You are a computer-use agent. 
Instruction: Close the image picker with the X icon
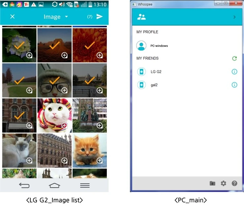click(13, 16)
